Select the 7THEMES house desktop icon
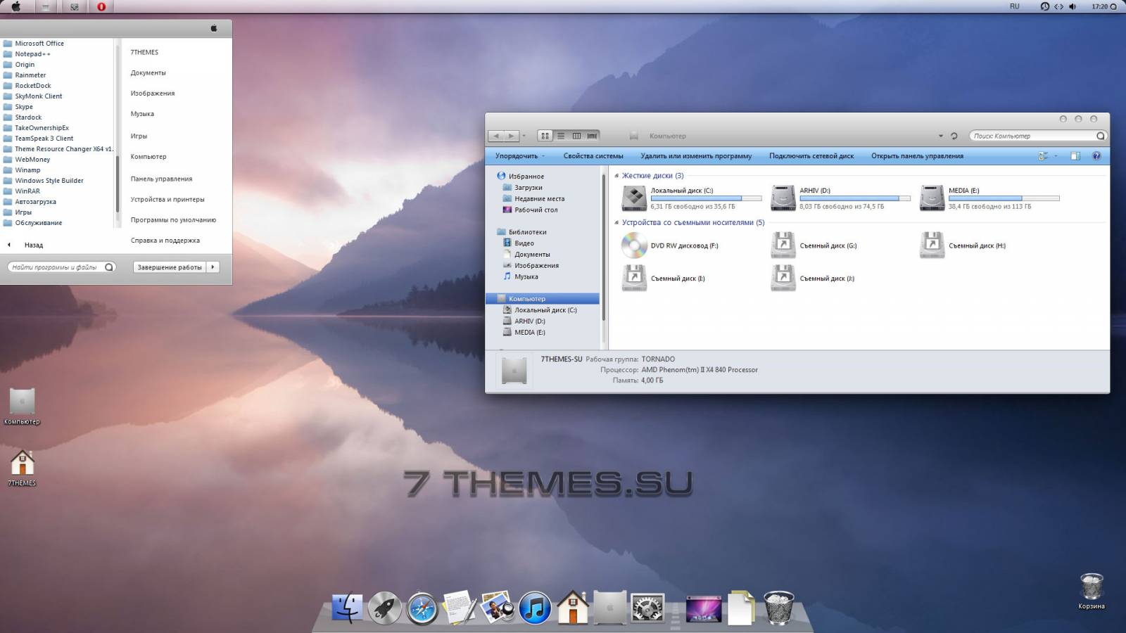1126x633 pixels. (x=22, y=468)
